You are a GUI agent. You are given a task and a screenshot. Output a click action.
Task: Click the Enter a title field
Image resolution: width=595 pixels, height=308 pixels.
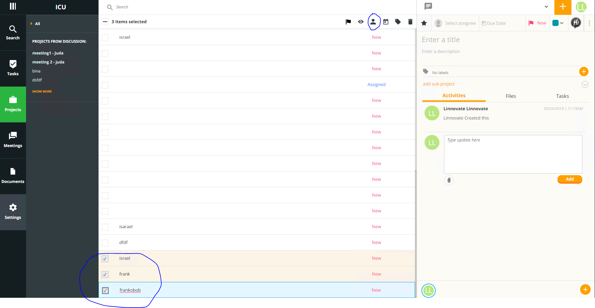tap(505, 40)
